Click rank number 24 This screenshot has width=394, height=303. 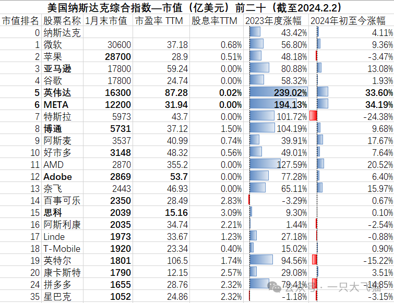[35, 285]
